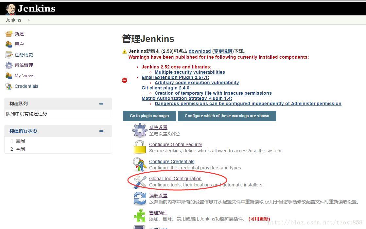Open Email Extension Plugin 2.57.1 link

coord(175,77)
